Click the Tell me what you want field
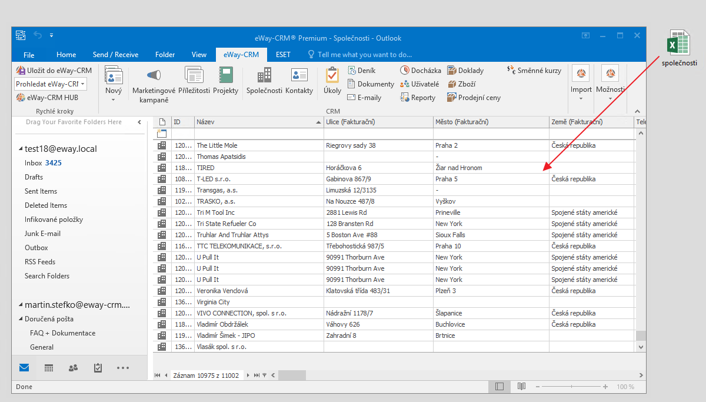Screen dimensions: 706x402 [360, 55]
